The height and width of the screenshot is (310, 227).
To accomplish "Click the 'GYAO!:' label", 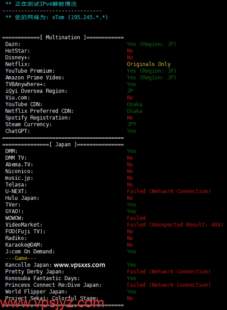I will 14,211.
